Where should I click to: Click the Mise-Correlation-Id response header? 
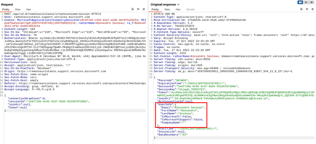pyautogui.click(x=199, y=20)
